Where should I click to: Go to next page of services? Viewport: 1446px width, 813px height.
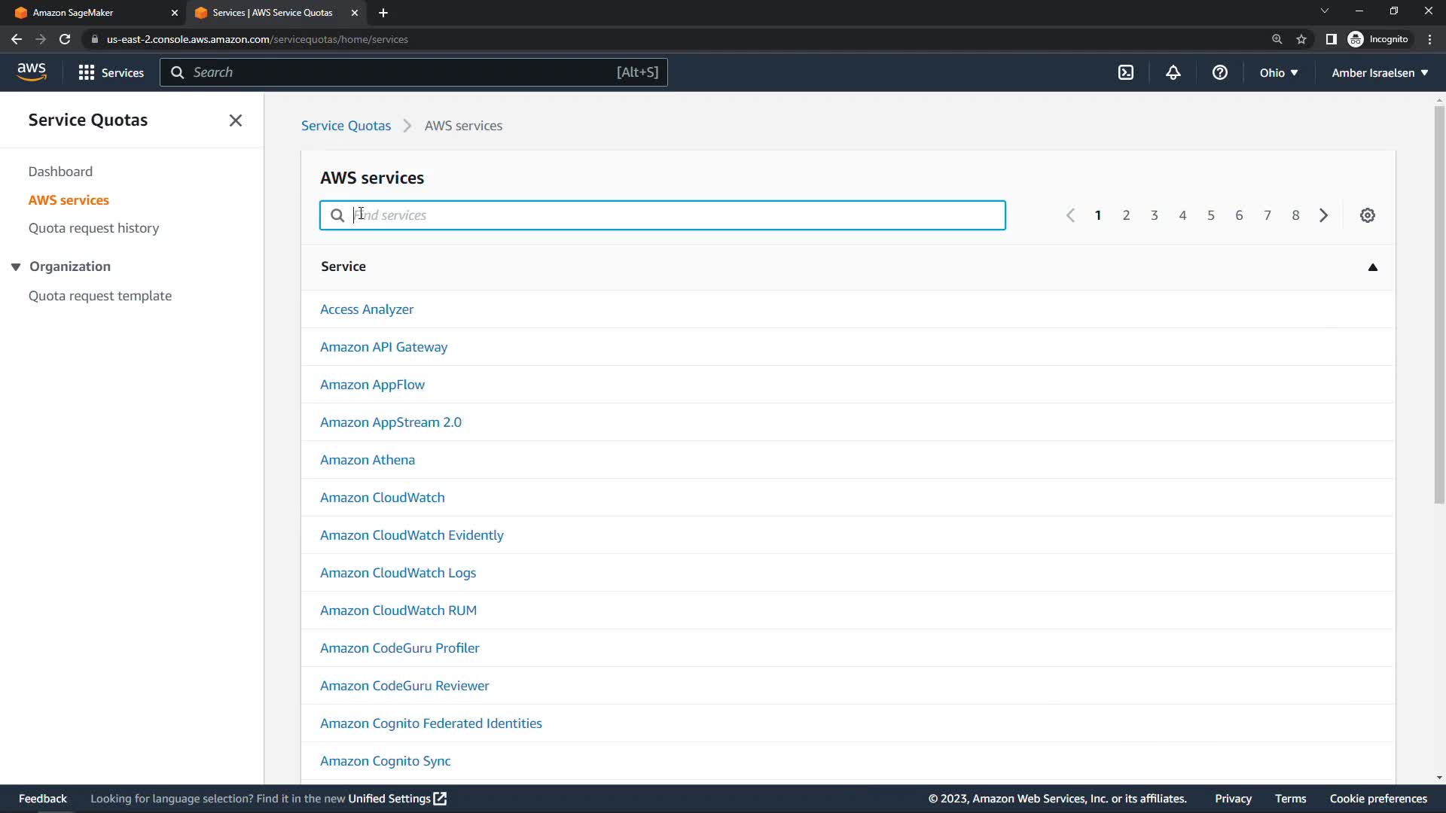point(1323,215)
